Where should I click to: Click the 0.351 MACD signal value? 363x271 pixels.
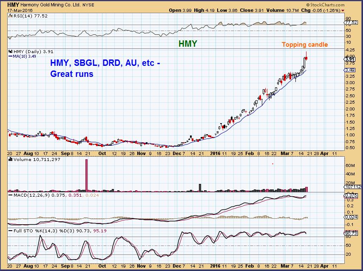pos(75,195)
